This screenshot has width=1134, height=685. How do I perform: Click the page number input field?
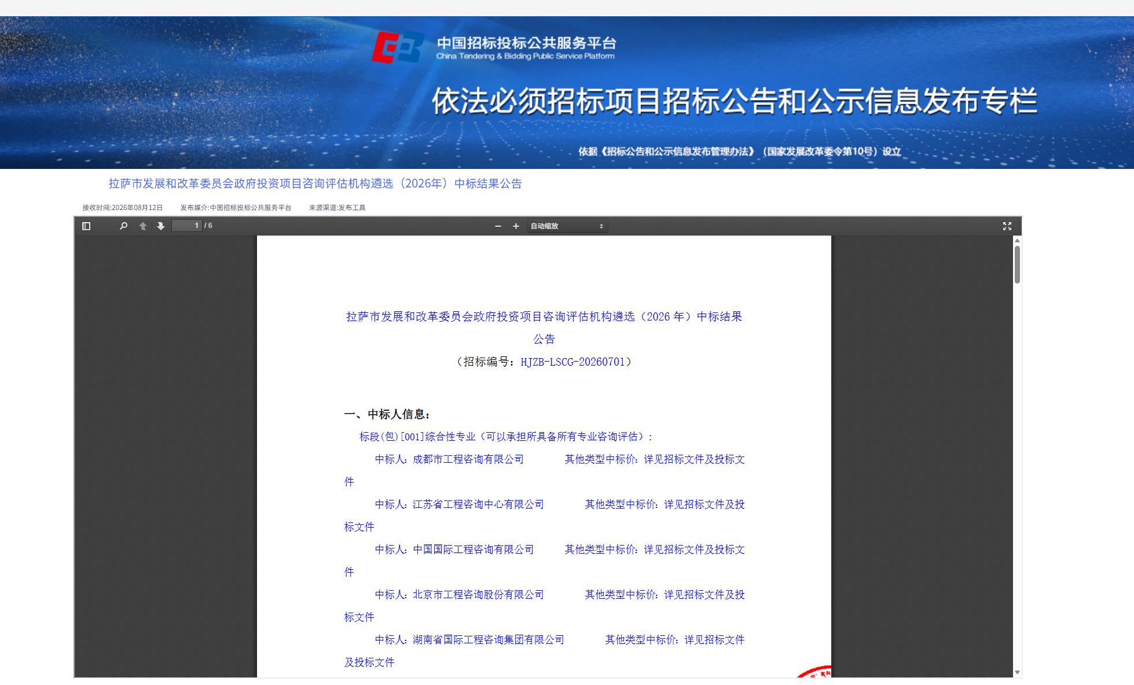click(x=187, y=226)
